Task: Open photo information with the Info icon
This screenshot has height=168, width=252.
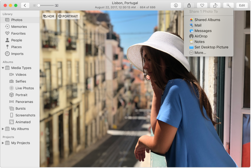Action: 176,5
